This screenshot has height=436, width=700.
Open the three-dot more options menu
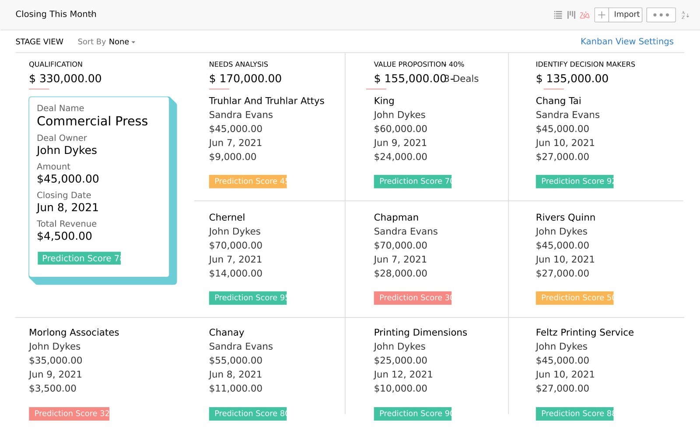pos(661,15)
